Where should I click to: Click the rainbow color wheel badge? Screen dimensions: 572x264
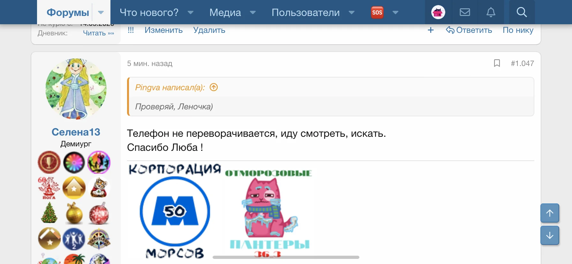point(74,162)
